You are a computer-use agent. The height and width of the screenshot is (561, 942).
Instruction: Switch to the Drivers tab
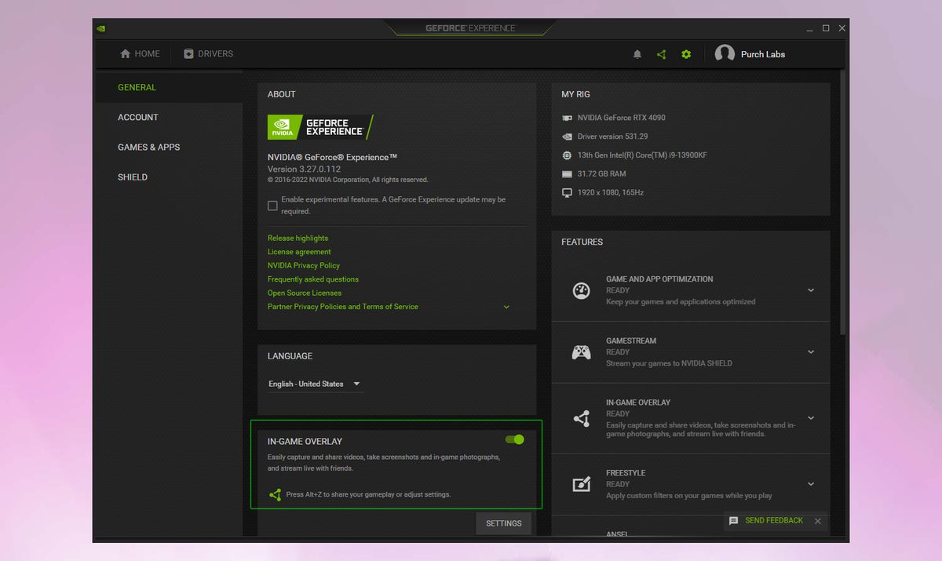pyautogui.click(x=208, y=54)
